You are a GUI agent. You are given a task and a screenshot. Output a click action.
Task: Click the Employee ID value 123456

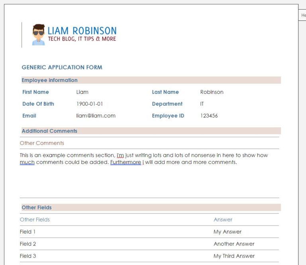point(209,116)
